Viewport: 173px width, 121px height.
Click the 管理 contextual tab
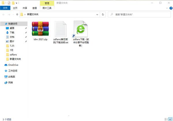(47, 3)
